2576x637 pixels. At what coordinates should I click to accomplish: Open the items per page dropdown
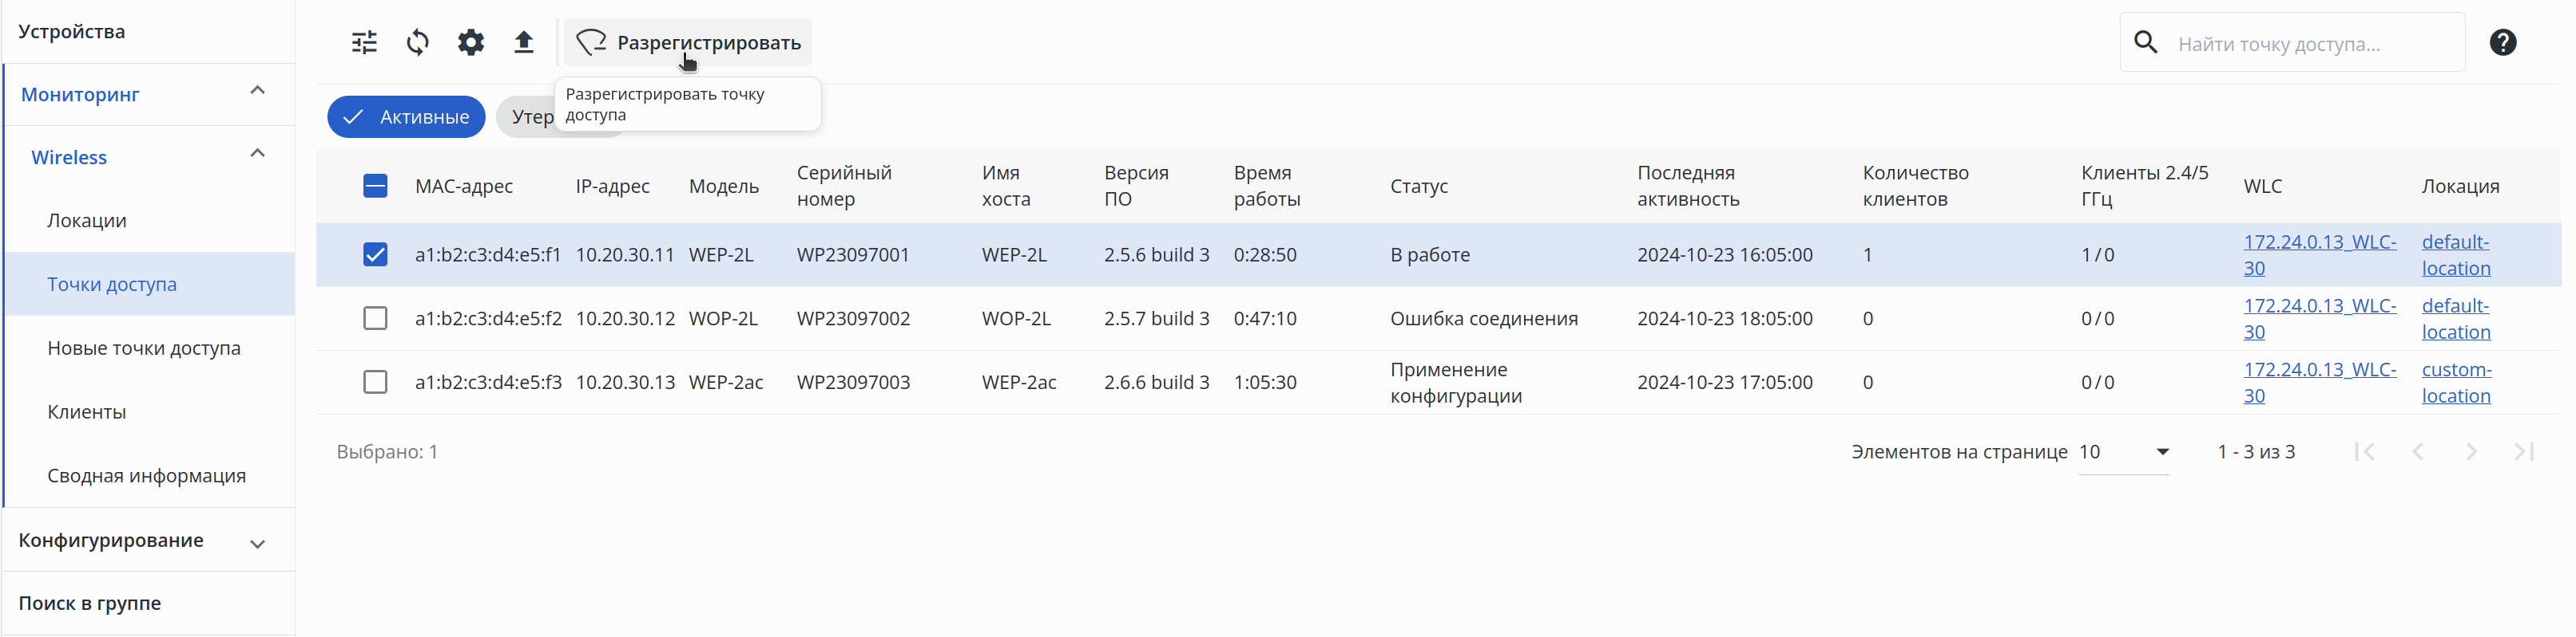point(2124,451)
